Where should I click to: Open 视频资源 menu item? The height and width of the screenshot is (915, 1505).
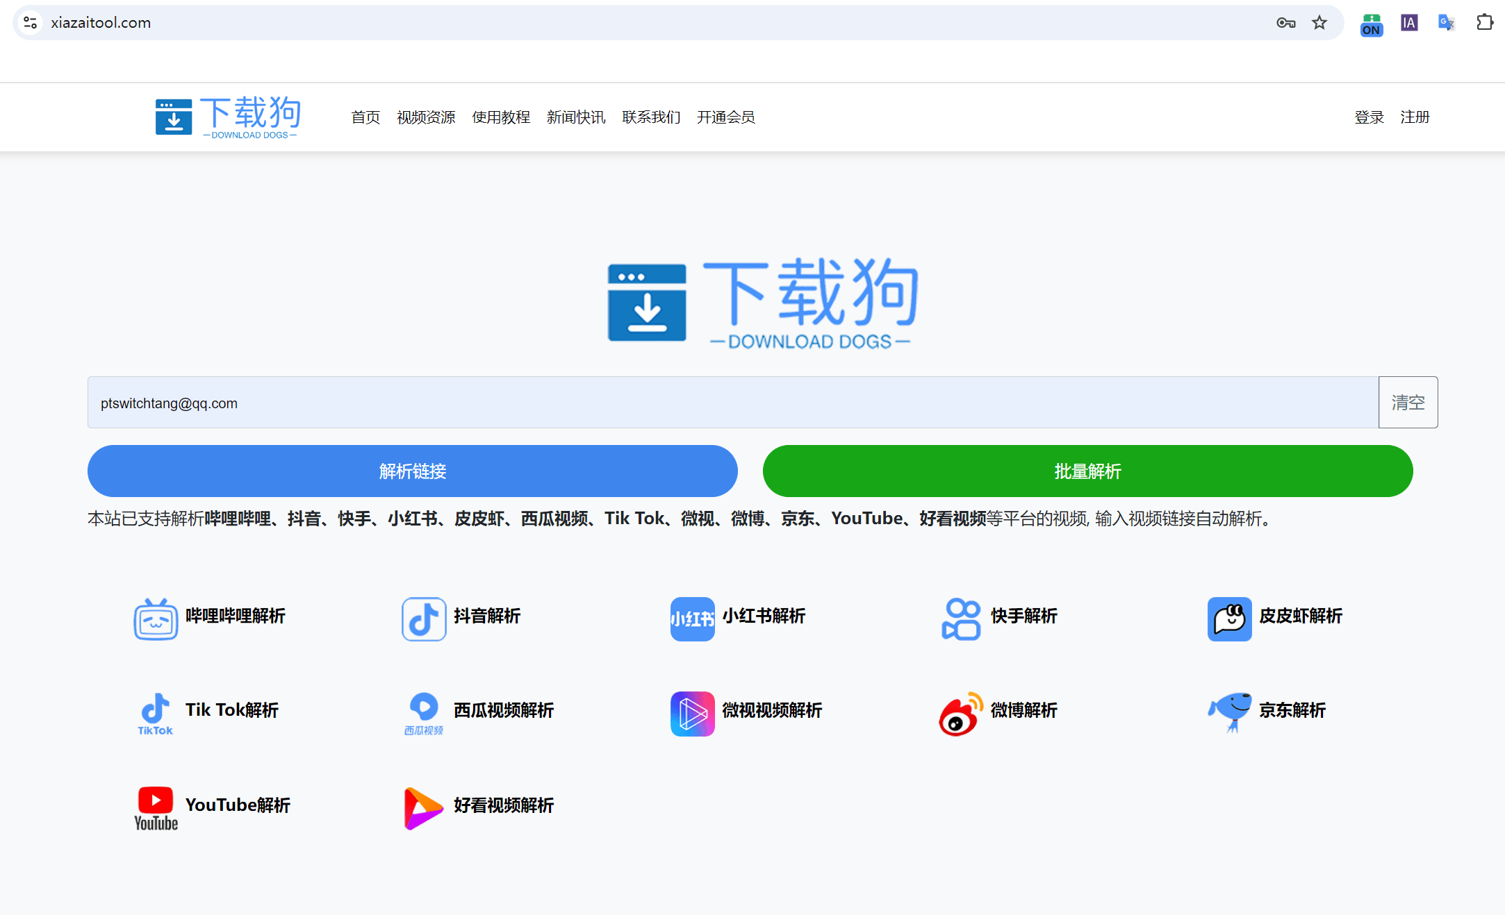click(426, 117)
